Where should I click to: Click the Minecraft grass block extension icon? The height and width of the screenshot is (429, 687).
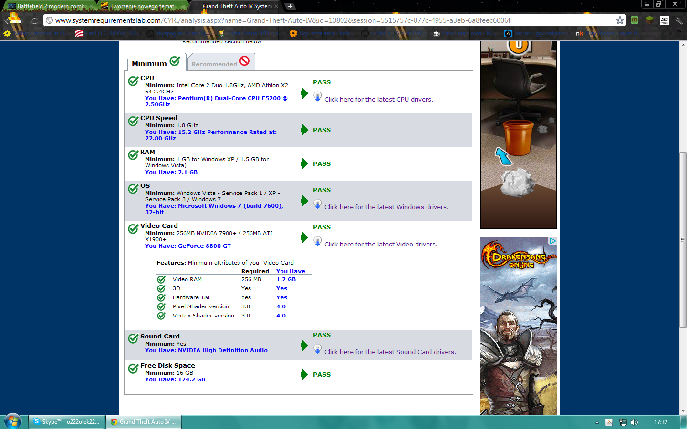[649, 20]
